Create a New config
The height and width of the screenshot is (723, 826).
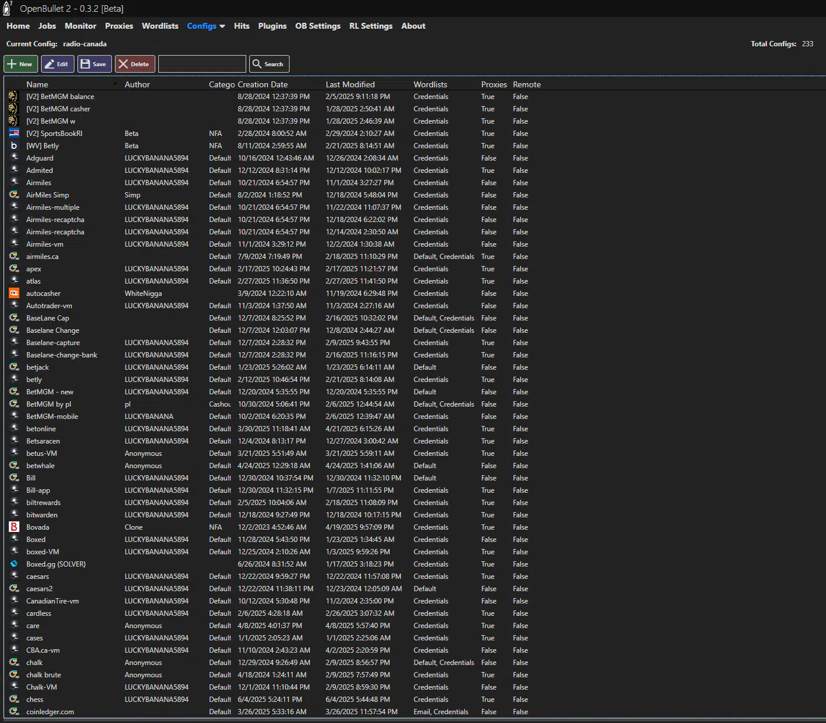coord(21,64)
